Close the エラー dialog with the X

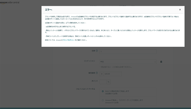click(x=180, y=10)
